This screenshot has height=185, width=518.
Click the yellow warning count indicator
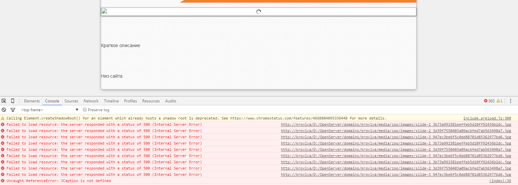tap(500, 101)
